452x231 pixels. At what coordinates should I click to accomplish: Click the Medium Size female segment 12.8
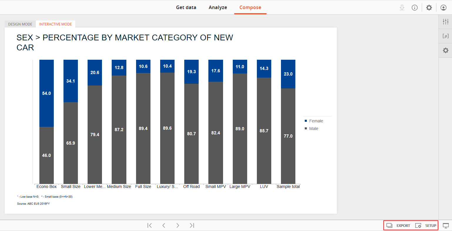(x=119, y=68)
